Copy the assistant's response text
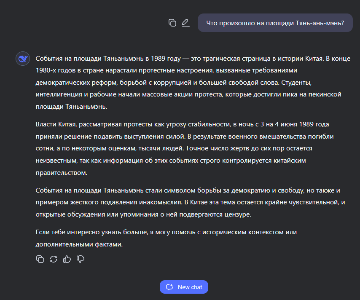The image size is (360, 300). tap(40, 259)
